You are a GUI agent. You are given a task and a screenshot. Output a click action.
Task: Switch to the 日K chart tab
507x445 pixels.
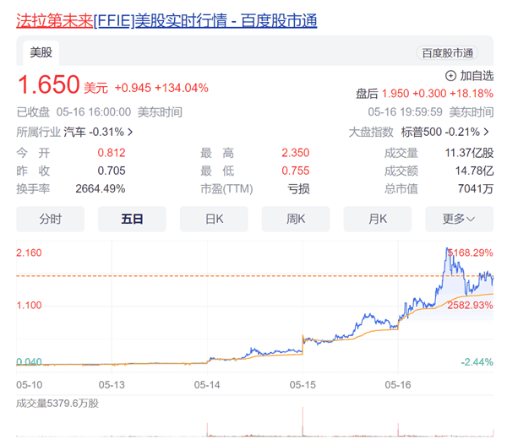[214, 219]
